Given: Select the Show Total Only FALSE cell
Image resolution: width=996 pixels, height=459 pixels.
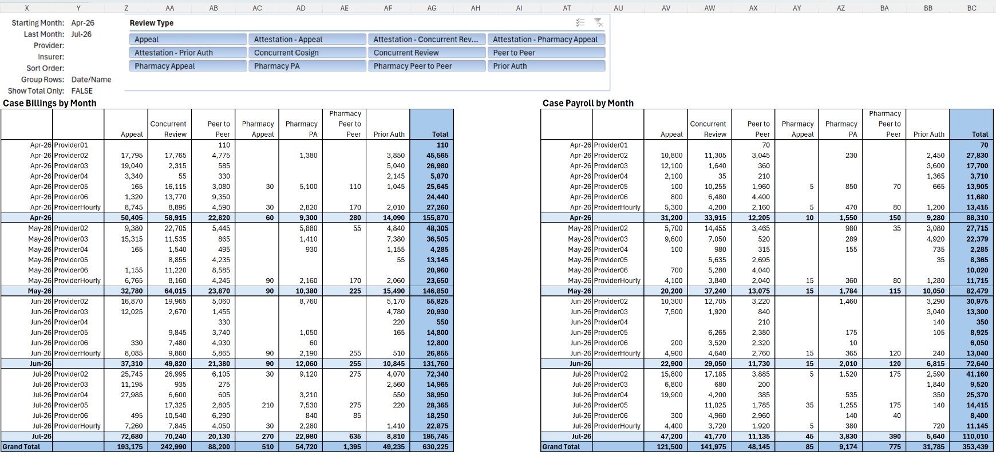Looking at the screenshot, I should 82,91.
